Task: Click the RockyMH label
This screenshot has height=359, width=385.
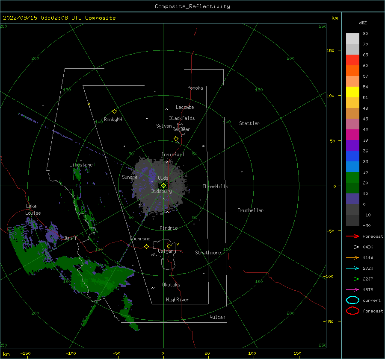Action: point(113,120)
